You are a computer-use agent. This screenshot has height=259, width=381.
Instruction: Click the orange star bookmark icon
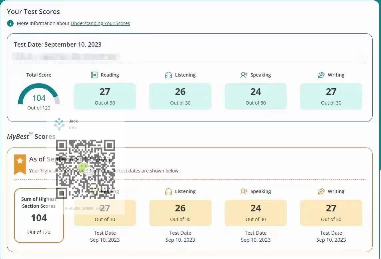pyautogui.click(x=20, y=164)
